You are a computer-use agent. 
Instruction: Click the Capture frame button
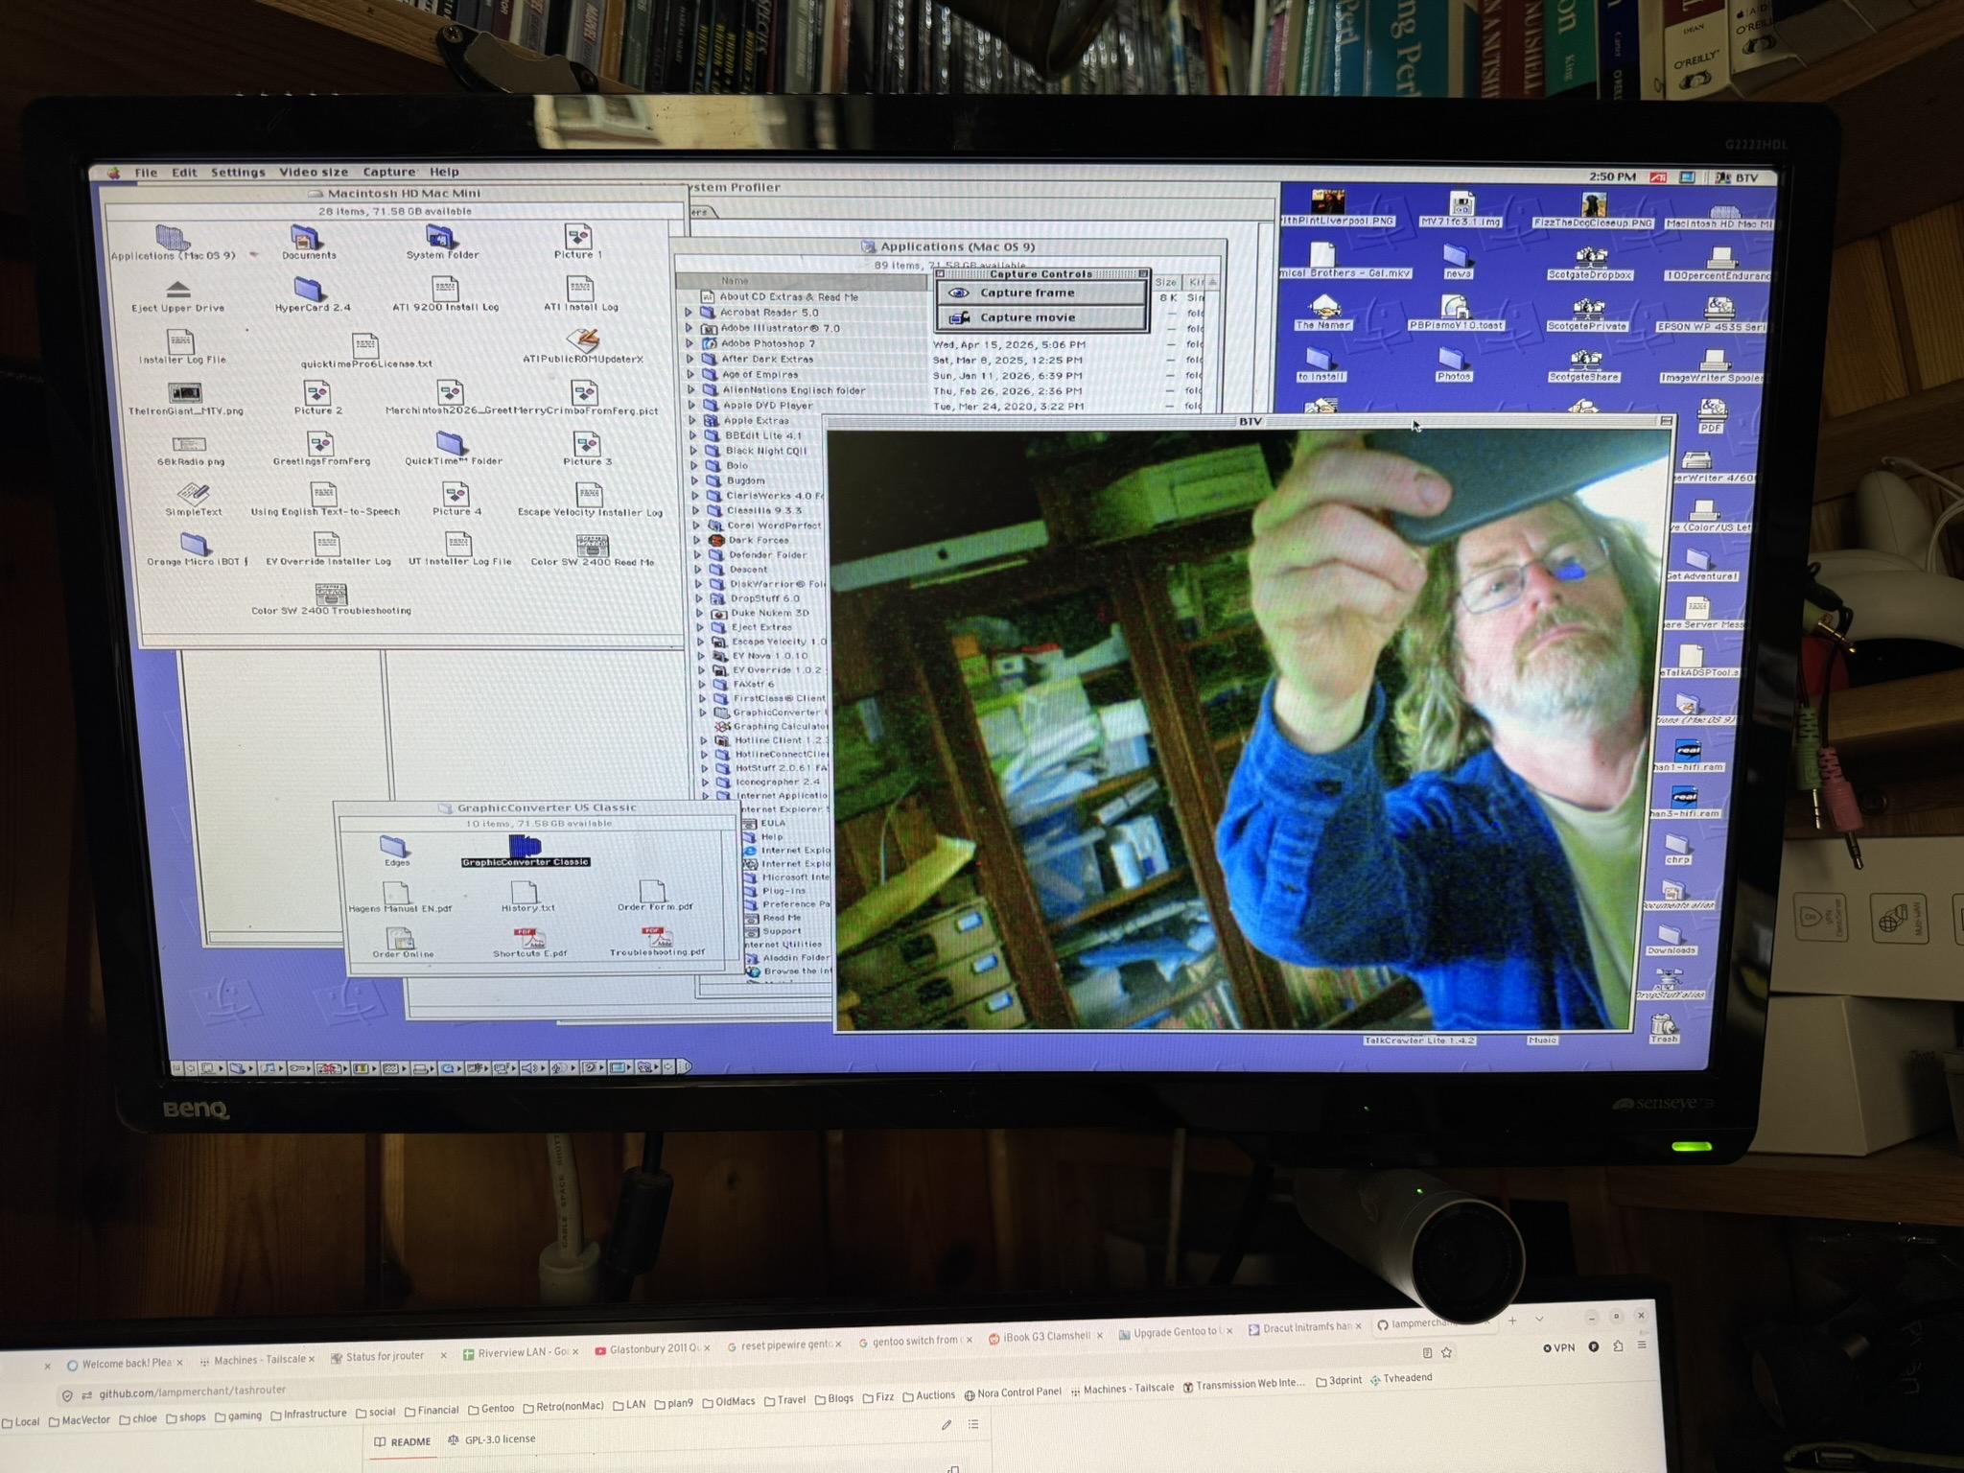click(1041, 293)
